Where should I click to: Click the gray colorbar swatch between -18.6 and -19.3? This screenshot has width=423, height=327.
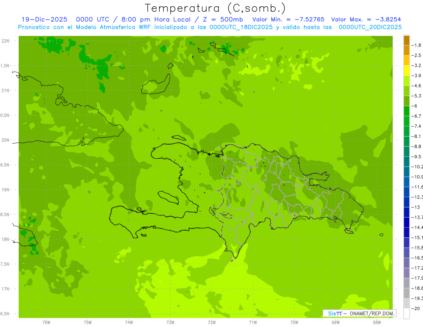pos(406,293)
